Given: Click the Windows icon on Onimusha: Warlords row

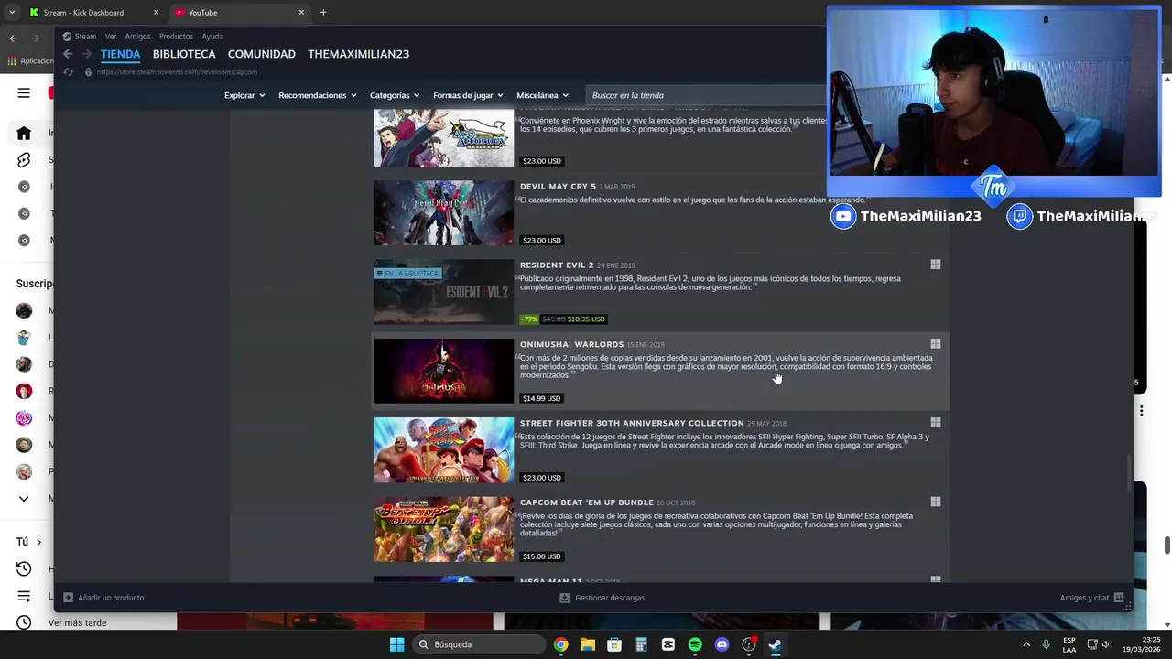Looking at the screenshot, I should pyautogui.click(x=935, y=344).
